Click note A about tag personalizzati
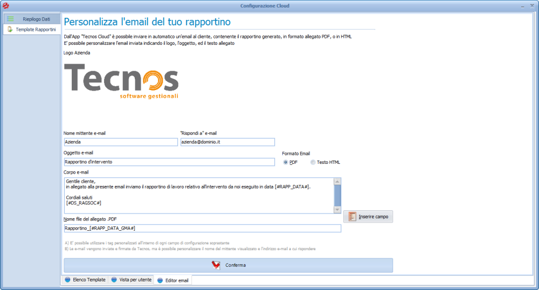Screen dimensions: 539x290 (x=147, y=243)
